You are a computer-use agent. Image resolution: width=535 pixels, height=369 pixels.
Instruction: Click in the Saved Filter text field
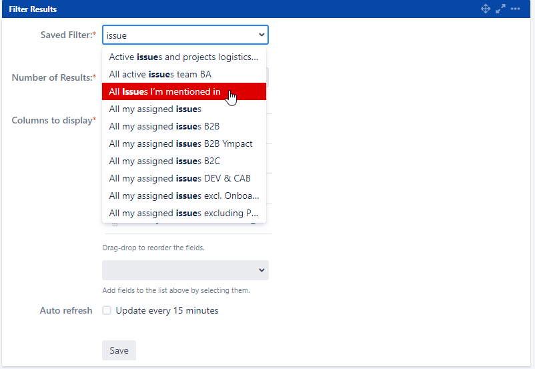[180, 35]
